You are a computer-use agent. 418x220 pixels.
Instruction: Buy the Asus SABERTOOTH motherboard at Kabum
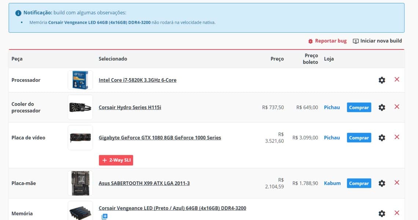pos(359,183)
